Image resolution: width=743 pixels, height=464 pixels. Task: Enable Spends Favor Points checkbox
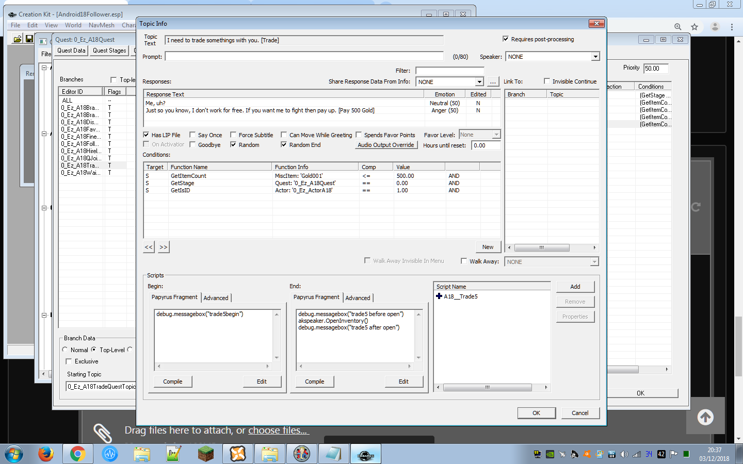point(359,135)
